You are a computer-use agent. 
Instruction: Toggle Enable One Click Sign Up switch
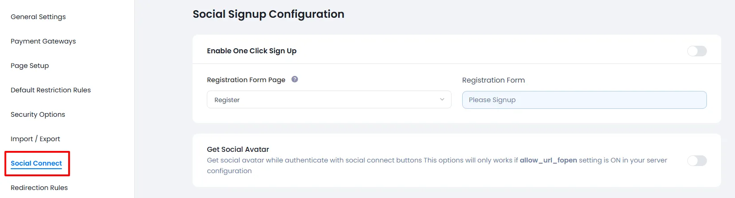697,51
